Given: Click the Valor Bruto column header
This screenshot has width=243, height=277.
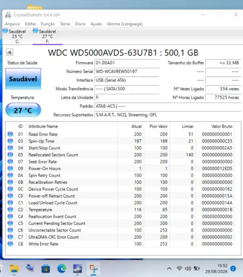Looking at the screenshot, I should click(x=222, y=126).
